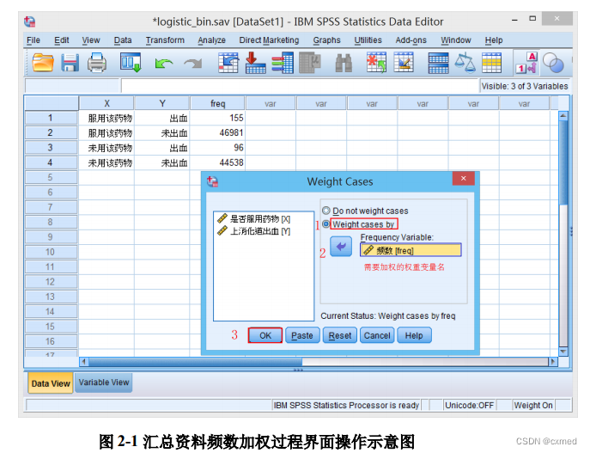Select the cell with value 46981

click(217, 133)
